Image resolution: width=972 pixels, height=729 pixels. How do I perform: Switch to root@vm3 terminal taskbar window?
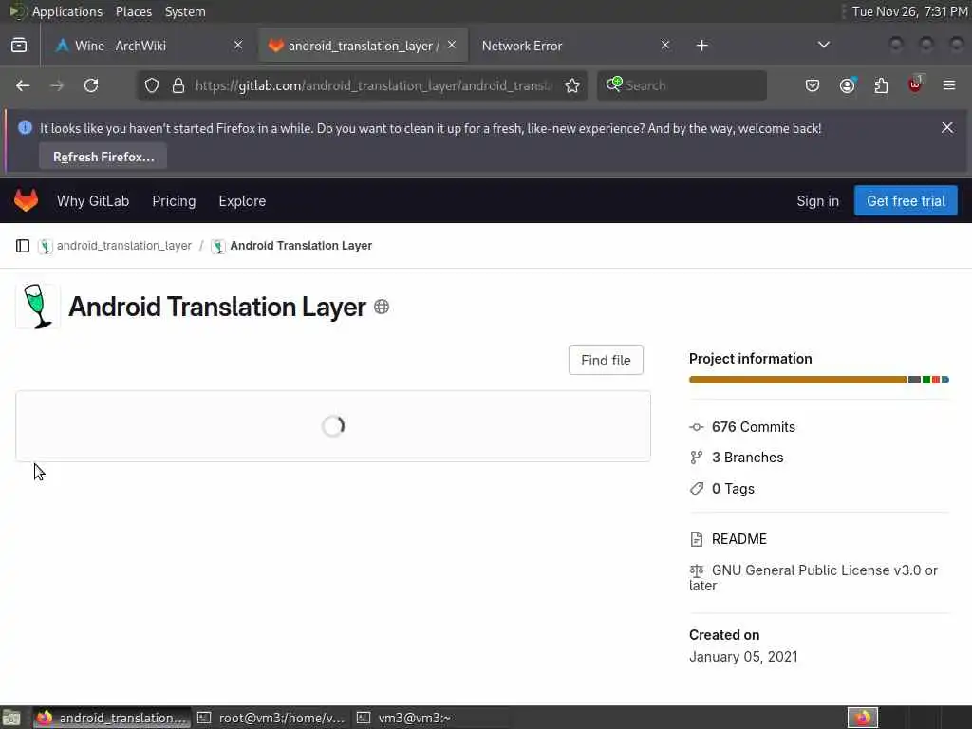[x=271, y=718]
